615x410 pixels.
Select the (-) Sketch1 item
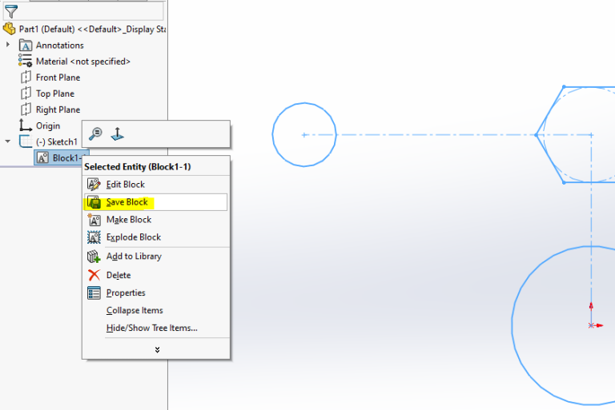coord(57,141)
